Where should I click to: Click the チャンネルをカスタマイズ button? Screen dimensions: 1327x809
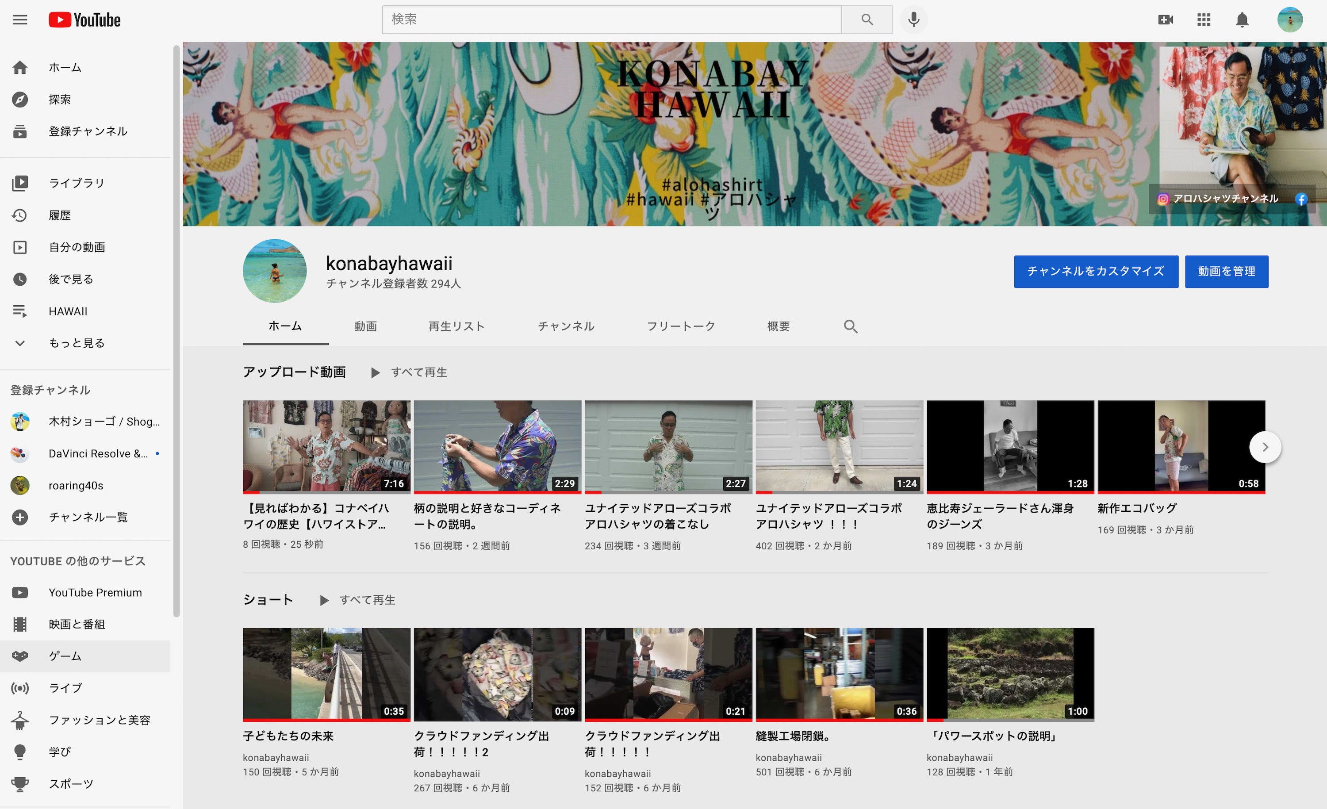coord(1095,272)
